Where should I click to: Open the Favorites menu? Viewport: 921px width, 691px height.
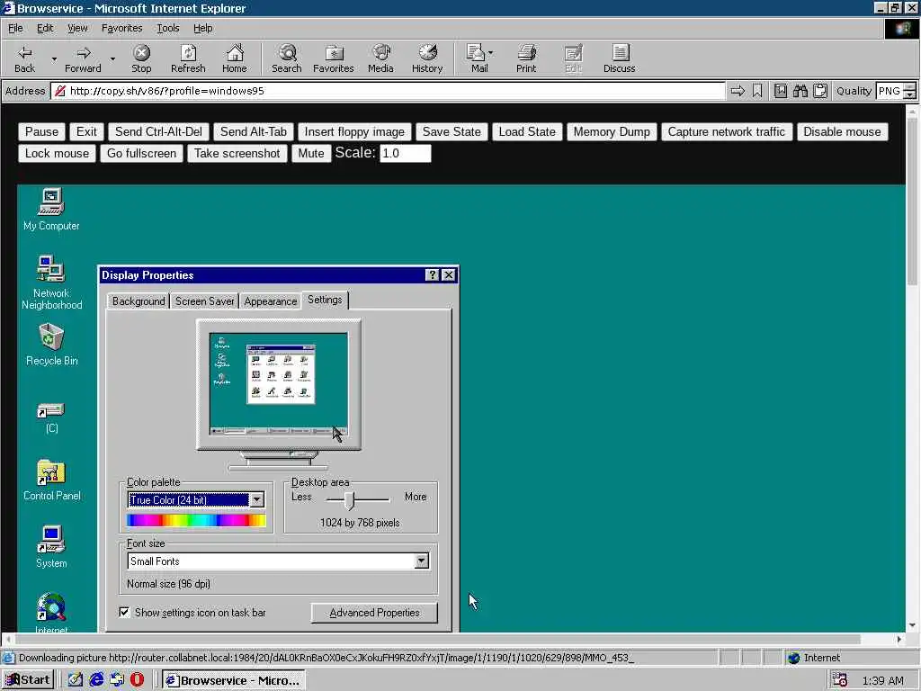(121, 28)
